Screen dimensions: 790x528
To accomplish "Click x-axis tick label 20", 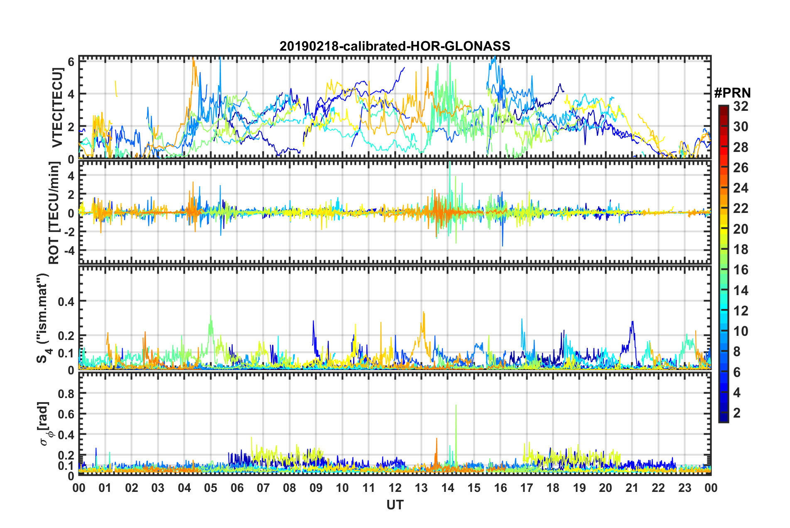I will [x=606, y=488].
